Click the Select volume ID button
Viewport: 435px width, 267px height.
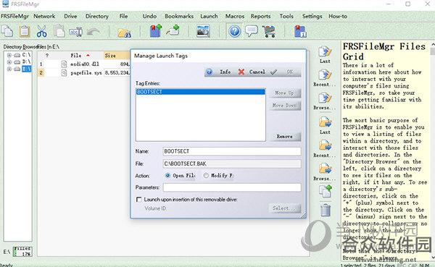[285, 208]
